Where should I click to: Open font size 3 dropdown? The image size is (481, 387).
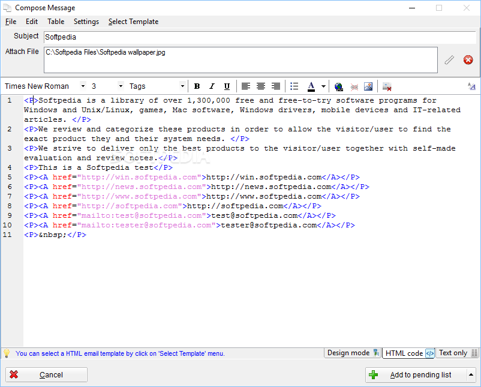coord(121,86)
